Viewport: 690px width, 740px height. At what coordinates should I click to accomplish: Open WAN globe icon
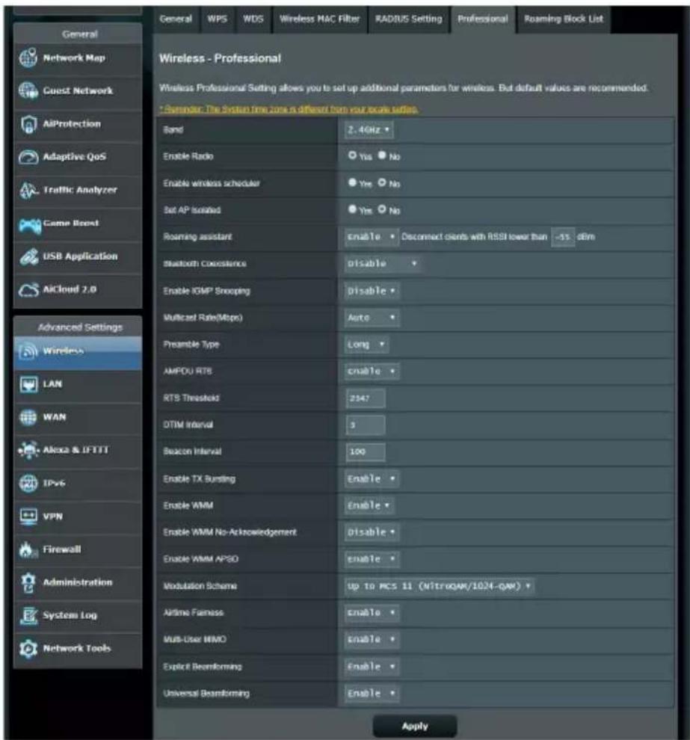tap(28, 417)
